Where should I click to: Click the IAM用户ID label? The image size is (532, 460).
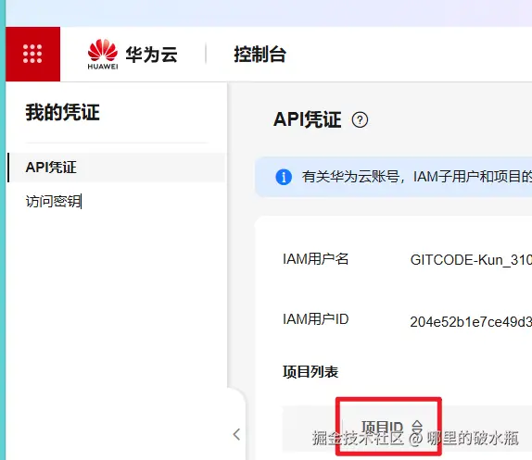[315, 319]
